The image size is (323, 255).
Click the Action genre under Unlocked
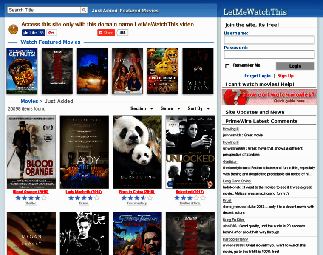click(x=195, y=203)
